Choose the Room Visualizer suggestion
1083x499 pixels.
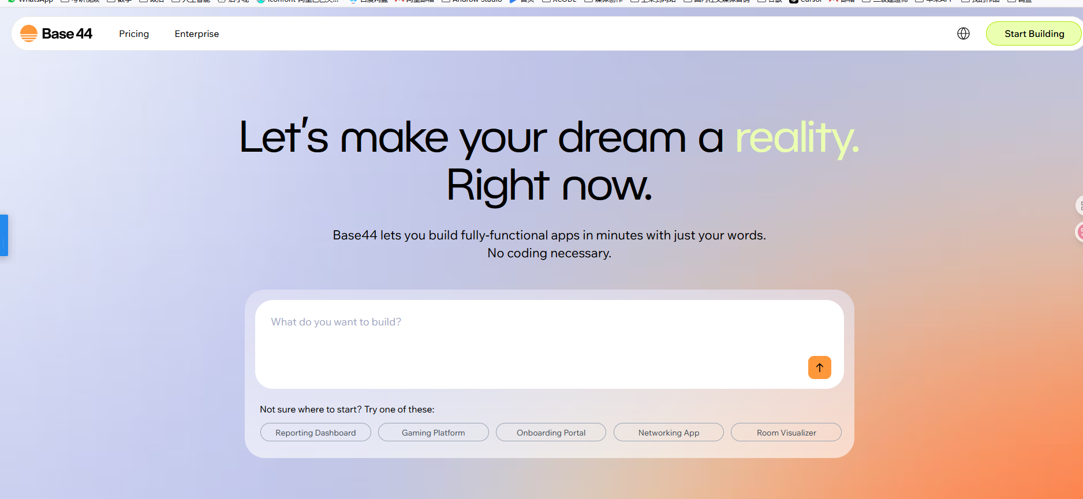tap(786, 433)
